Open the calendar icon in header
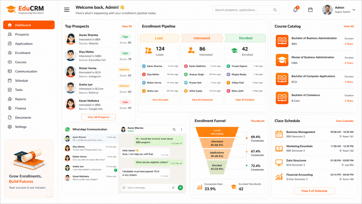The image size is (362, 204). tap(310, 10)
